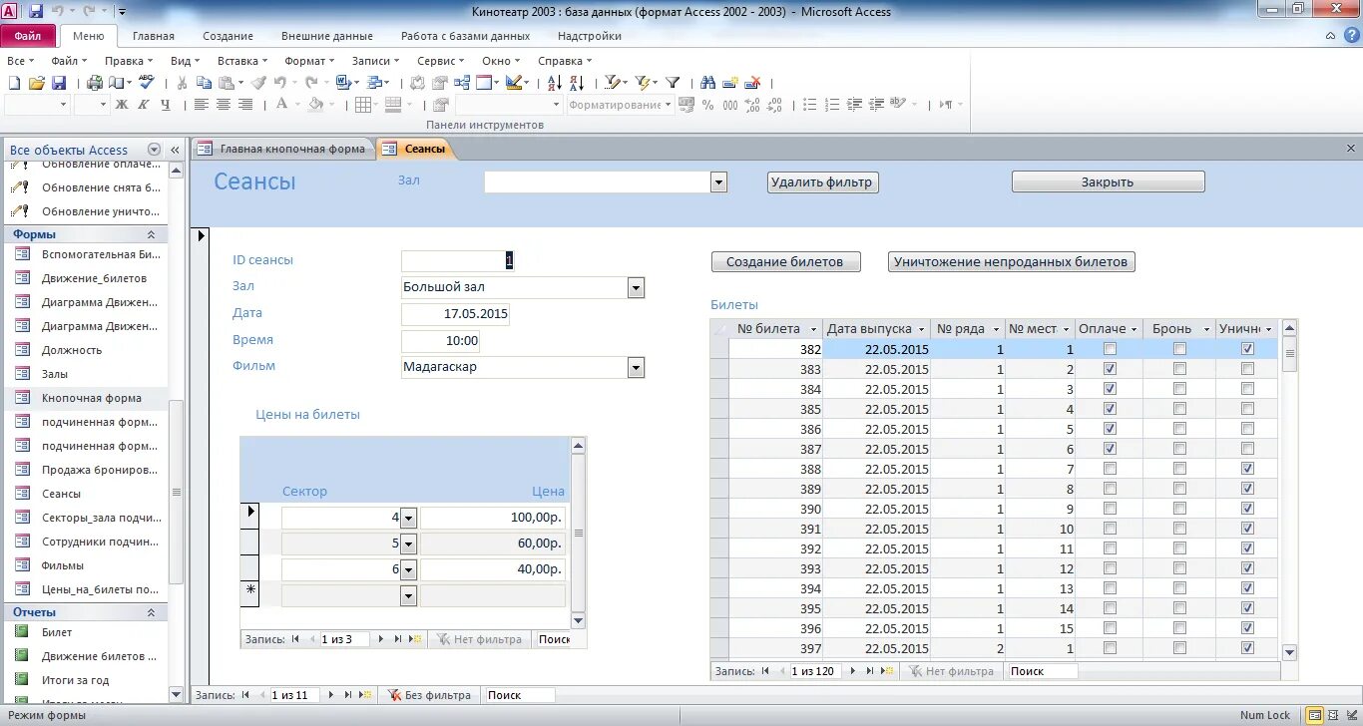Toggle Оплачен checkbox for ticket 382
Screen dimensions: 1363x726
tap(1110, 349)
